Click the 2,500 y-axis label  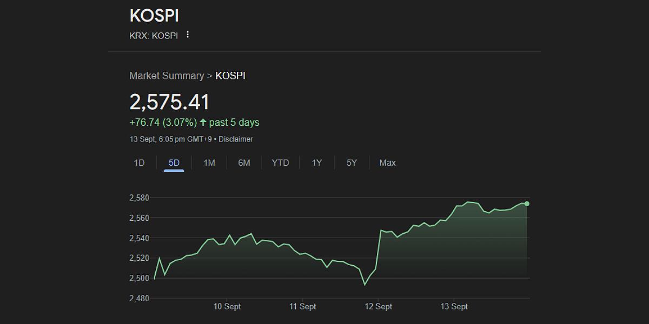(139, 278)
